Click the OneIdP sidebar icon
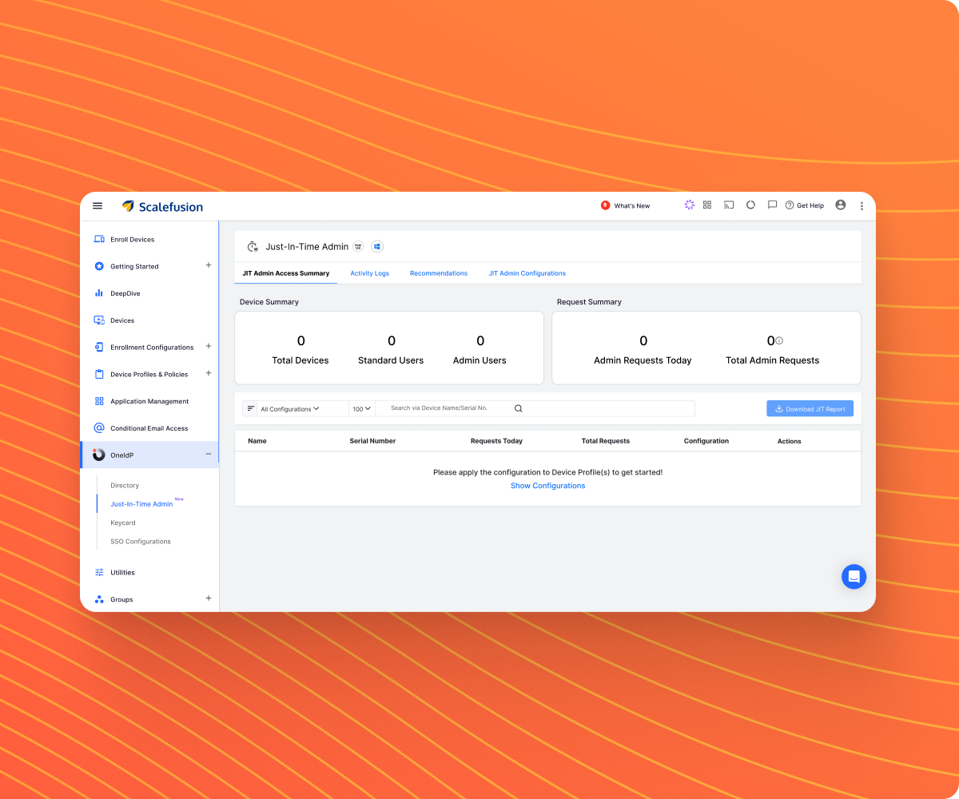 pyautogui.click(x=99, y=455)
